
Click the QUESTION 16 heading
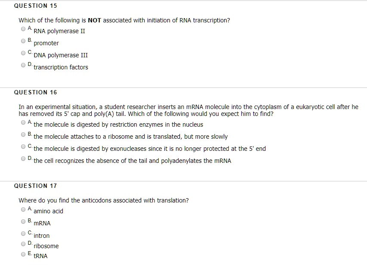pyautogui.click(x=36, y=92)
